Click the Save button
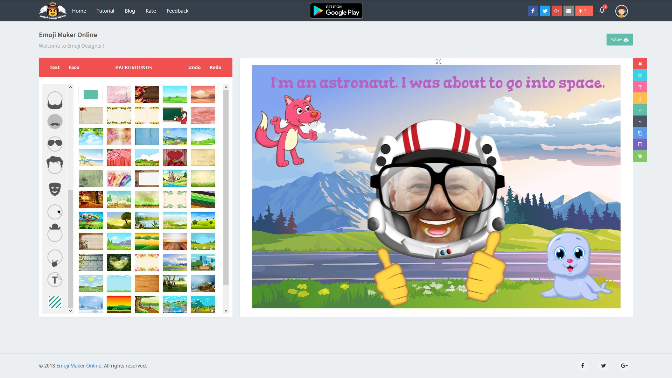This screenshot has height=378, width=672. (x=619, y=40)
